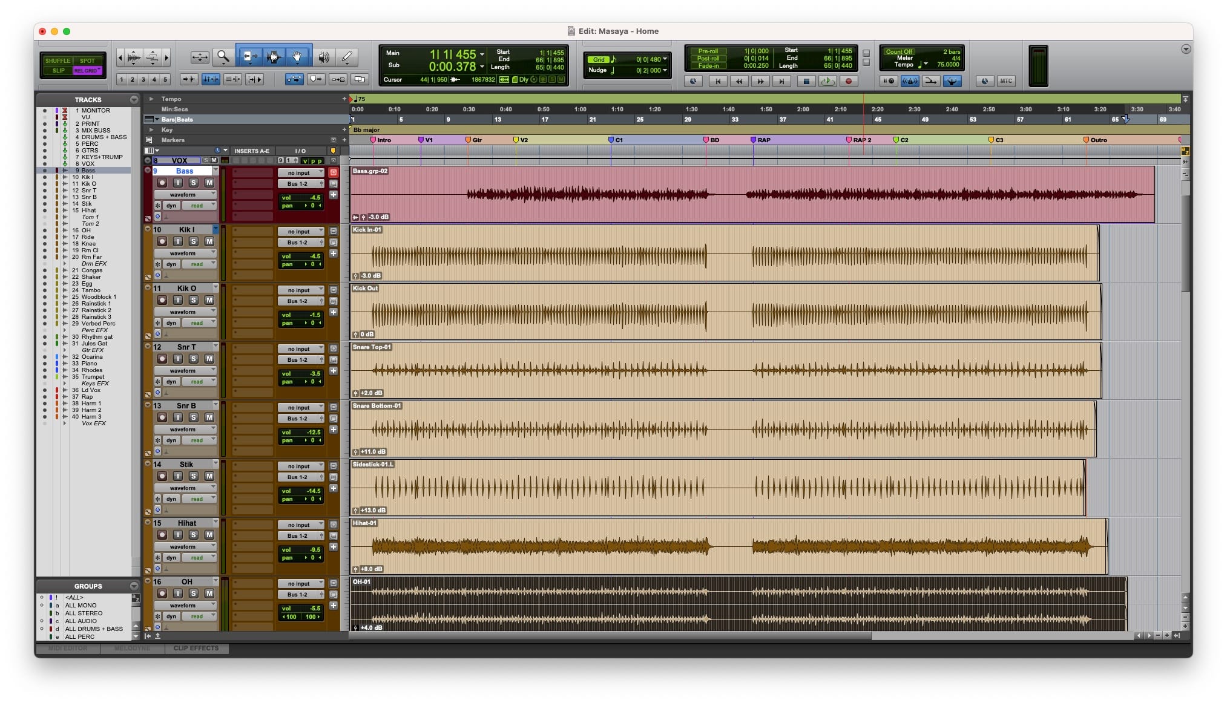Expand the Key ruler

point(151,129)
